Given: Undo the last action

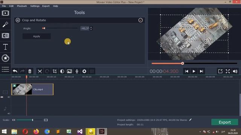Looking at the screenshot, I should (15, 71).
